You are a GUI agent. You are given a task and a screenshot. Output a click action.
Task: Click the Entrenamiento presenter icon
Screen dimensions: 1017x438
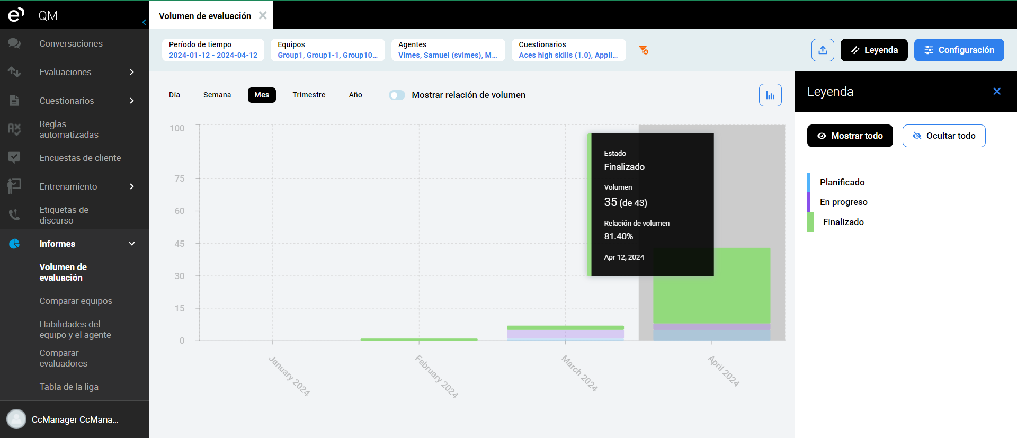[x=14, y=186]
